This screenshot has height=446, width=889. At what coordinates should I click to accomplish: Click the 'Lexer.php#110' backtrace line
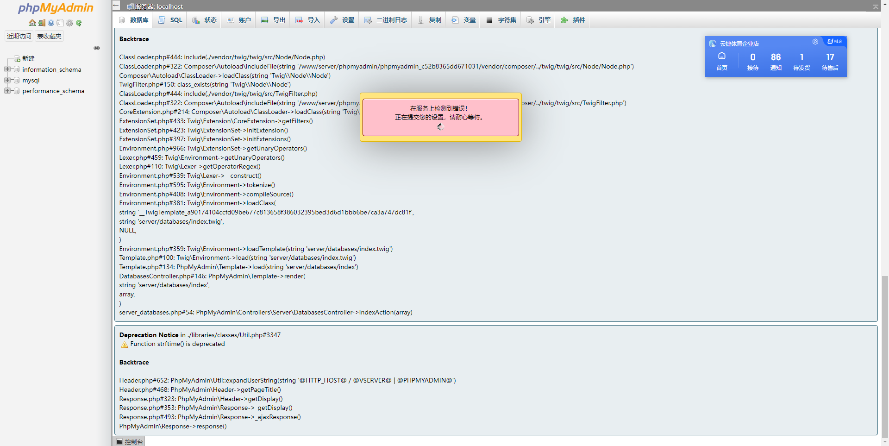coord(190,167)
